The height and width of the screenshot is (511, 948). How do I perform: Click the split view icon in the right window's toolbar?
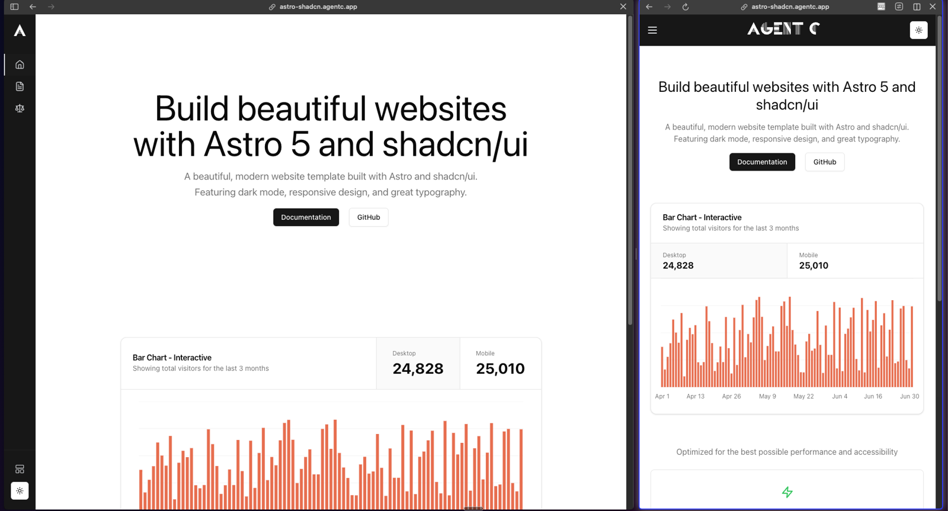pyautogui.click(x=917, y=7)
